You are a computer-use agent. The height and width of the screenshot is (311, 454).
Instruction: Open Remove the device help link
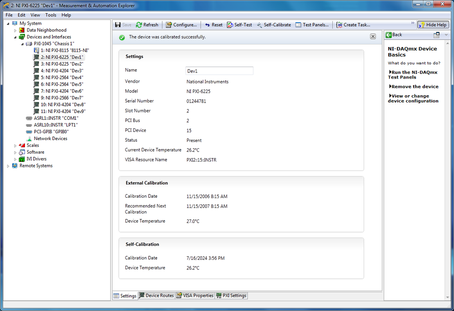(x=414, y=87)
